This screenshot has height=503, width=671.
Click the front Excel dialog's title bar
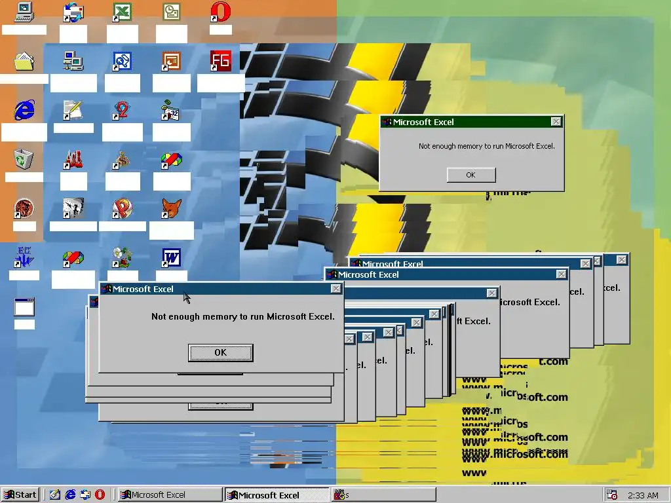click(x=221, y=289)
